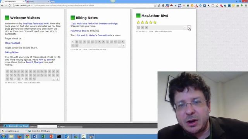
Task: Open the wmcp554setup.exe downloaded file
Action: pyautogui.click(x=12, y=131)
